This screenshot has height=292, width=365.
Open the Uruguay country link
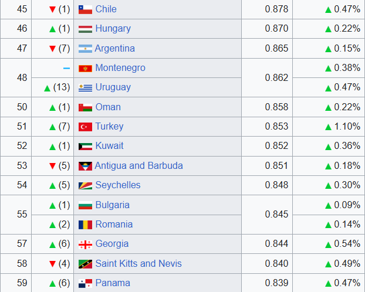click(113, 87)
